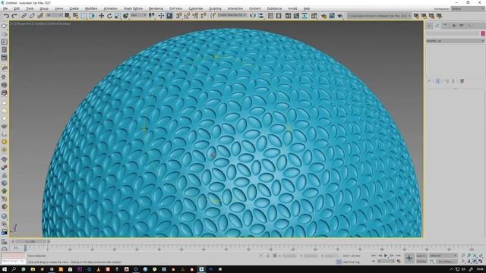Go to the start of the animation
486x273 pixels.
pos(374,256)
